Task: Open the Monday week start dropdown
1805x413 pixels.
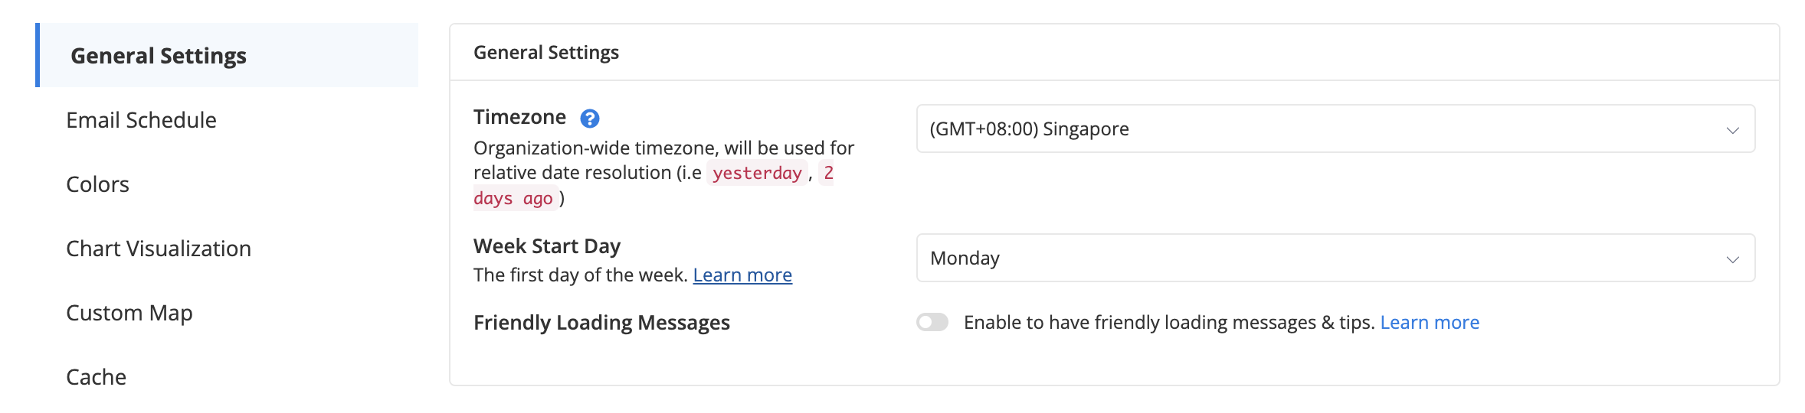Action: (x=1335, y=258)
